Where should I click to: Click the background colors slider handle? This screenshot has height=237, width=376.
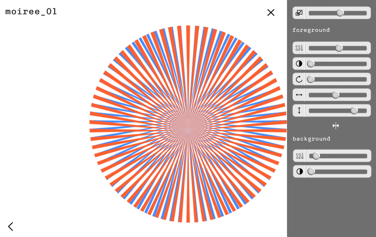pyautogui.click(x=316, y=156)
